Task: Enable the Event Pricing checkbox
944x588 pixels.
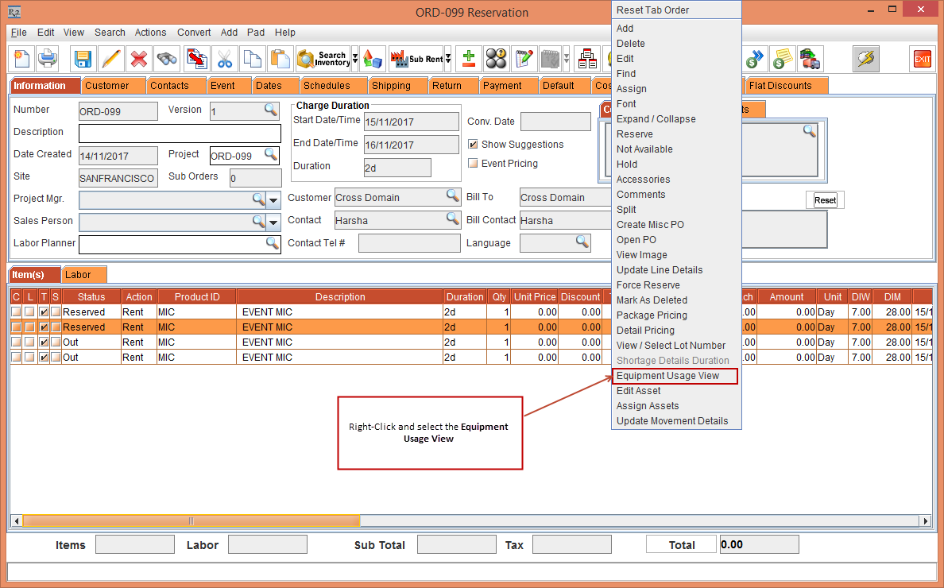Action: point(474,164)
